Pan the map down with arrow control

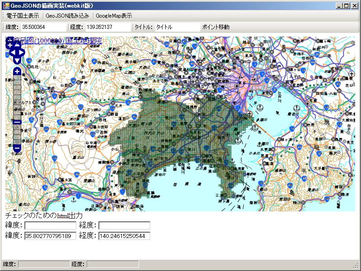tap(17, 61)
